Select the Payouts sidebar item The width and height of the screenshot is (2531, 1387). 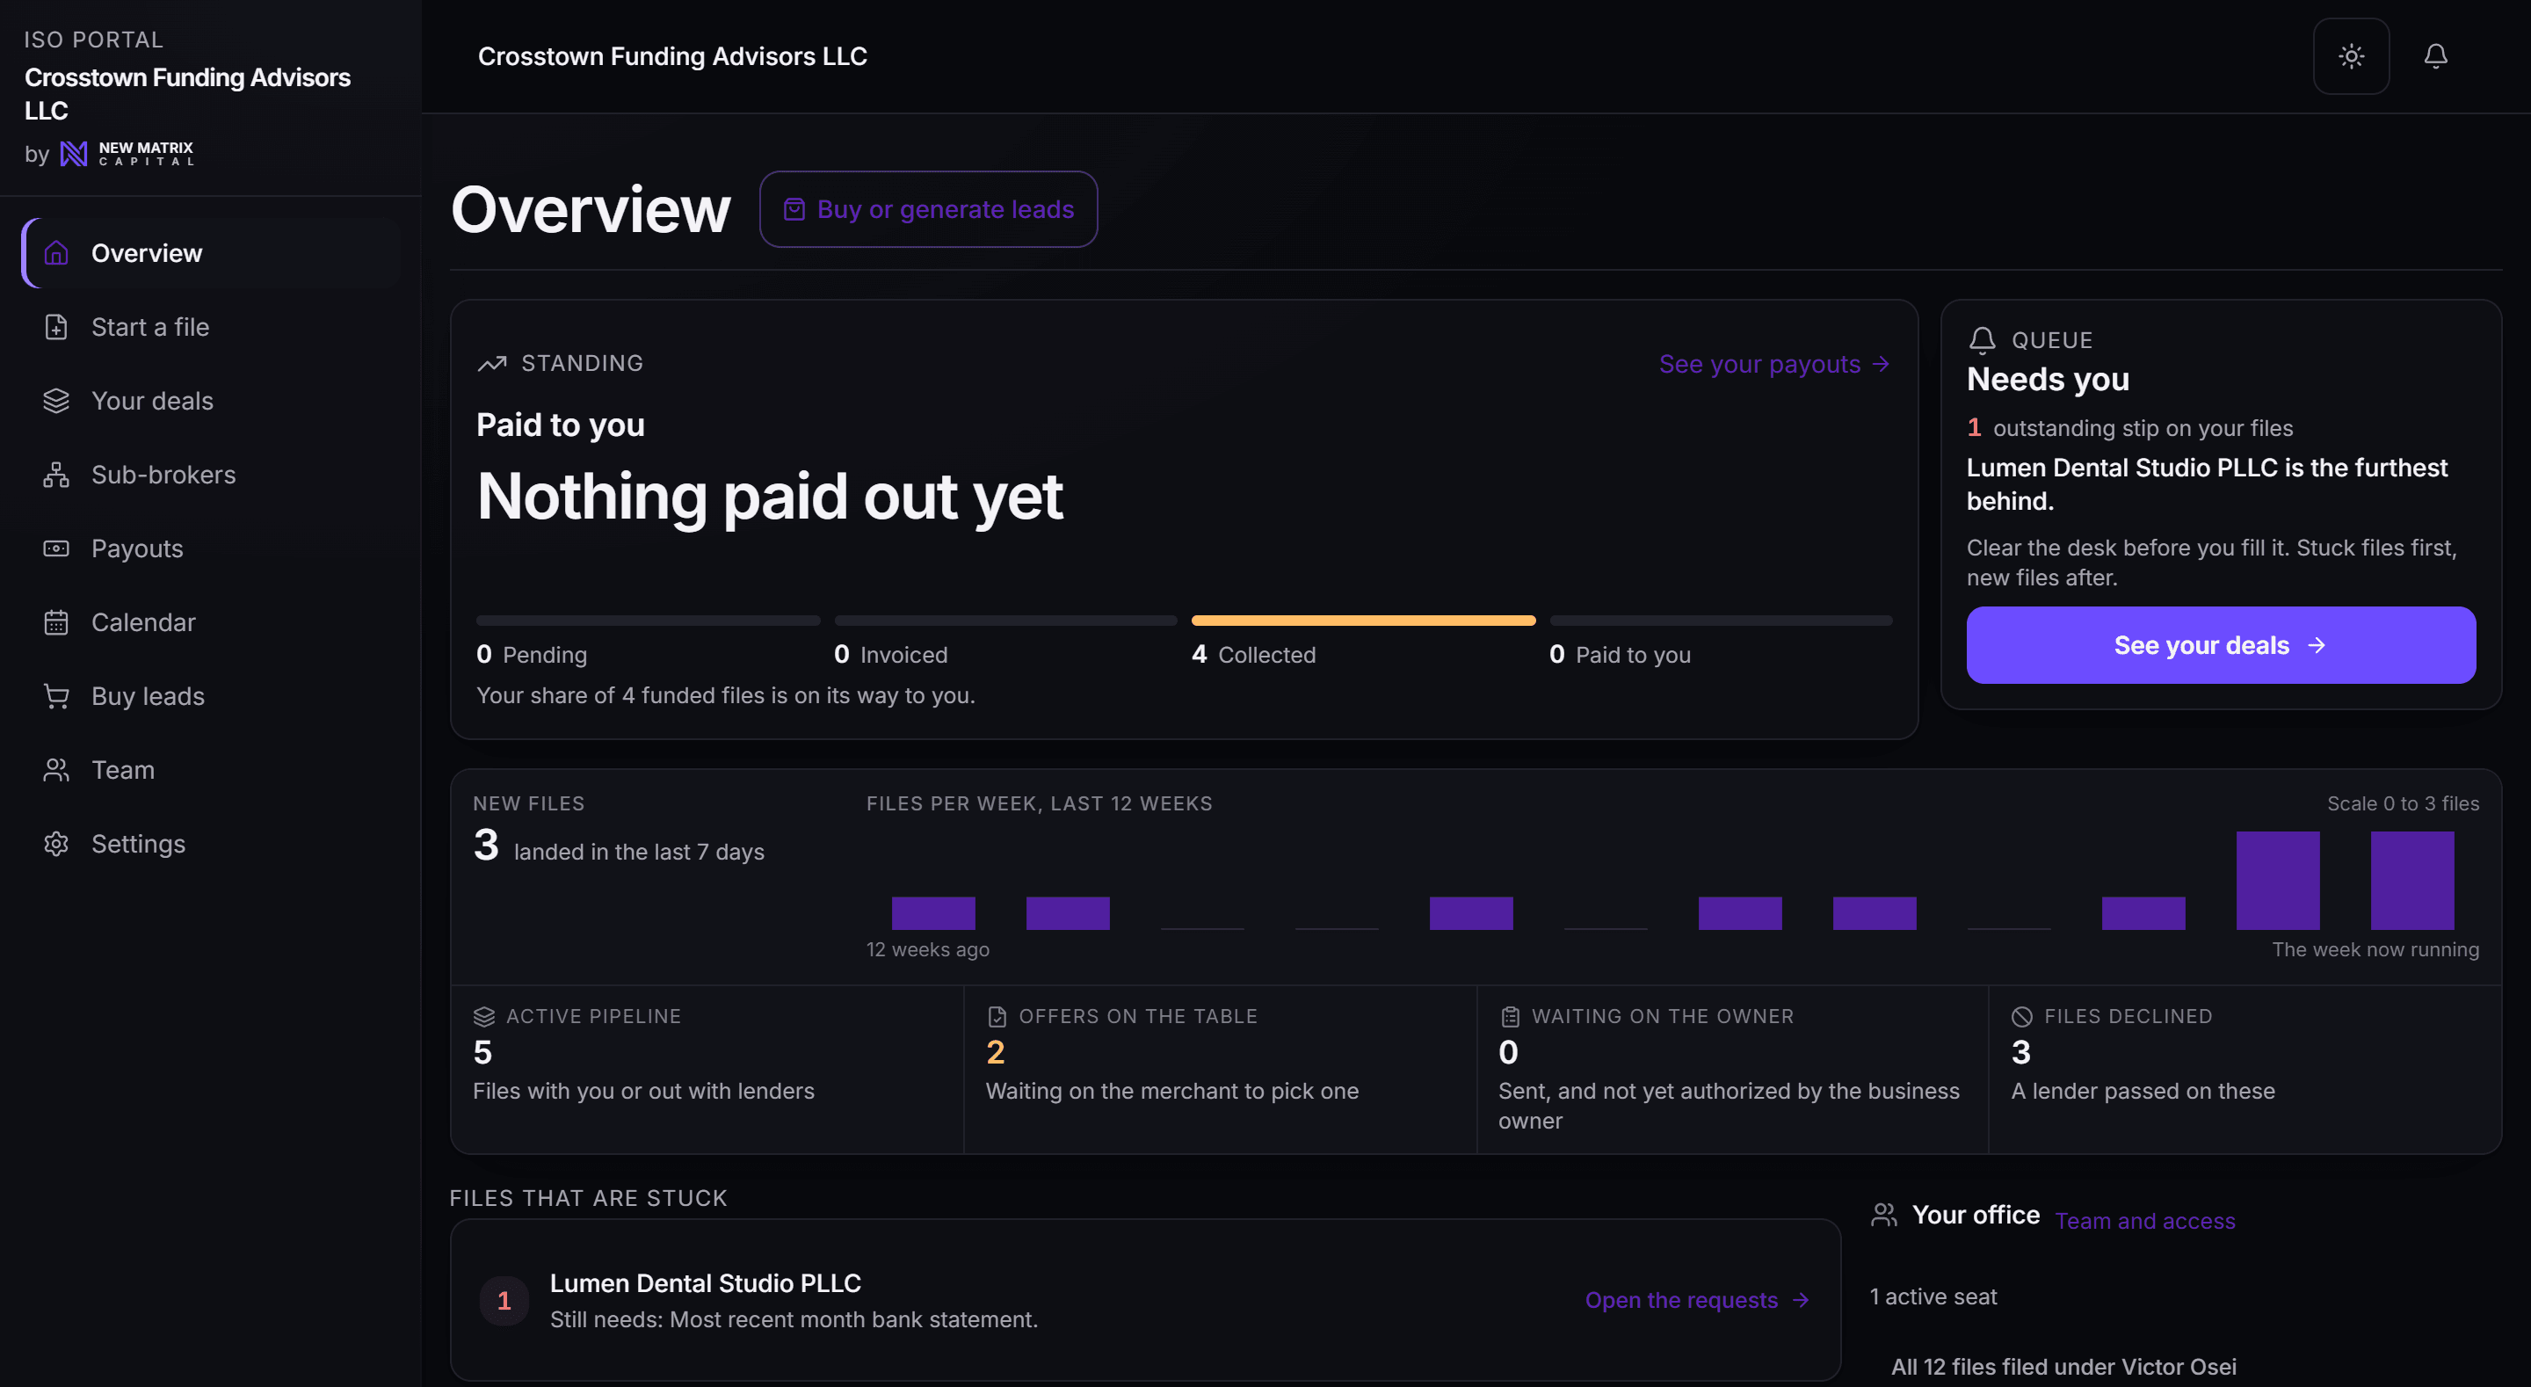[212, 548]
